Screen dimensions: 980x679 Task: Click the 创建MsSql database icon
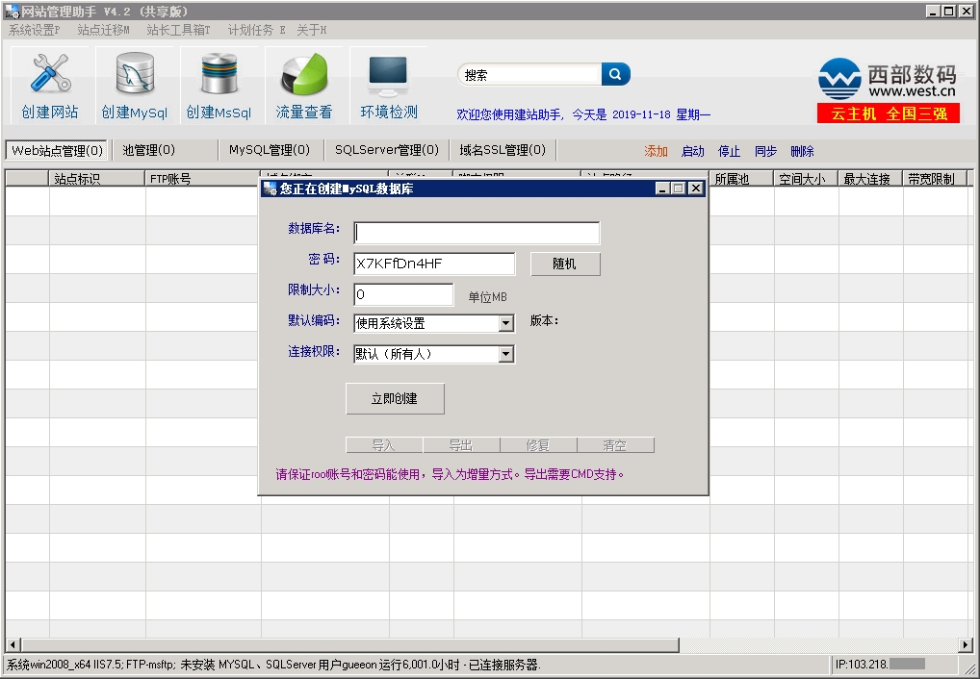coord(219,75)
